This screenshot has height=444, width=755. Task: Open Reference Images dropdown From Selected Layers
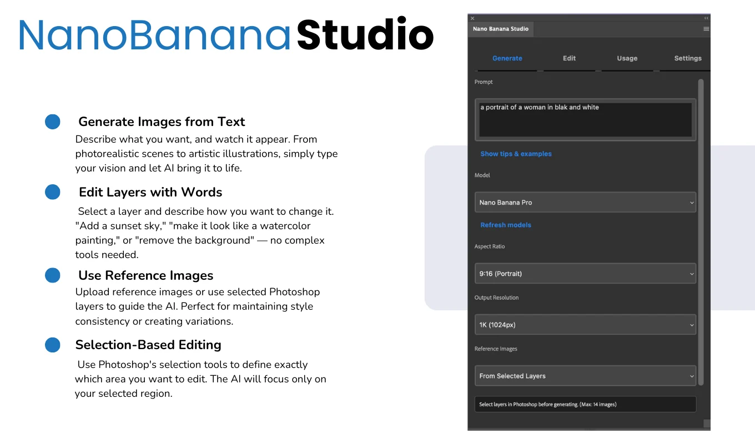point(586,376)
